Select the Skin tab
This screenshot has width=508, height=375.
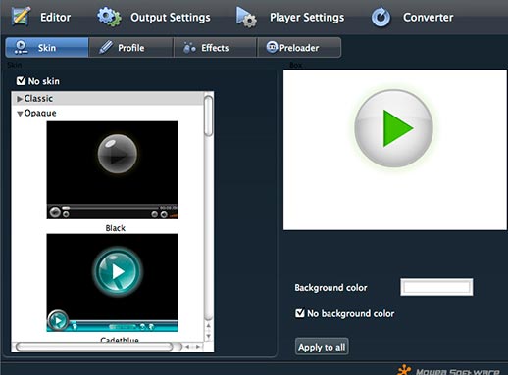pyautogui.click(x=47, y=48)
